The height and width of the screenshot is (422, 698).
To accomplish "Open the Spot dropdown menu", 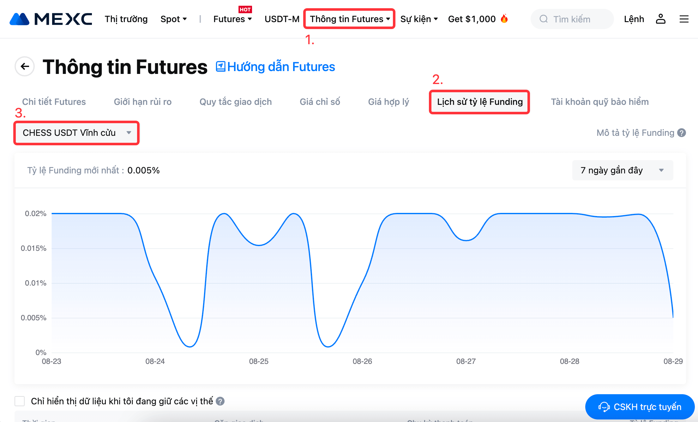I will [173, 19].
